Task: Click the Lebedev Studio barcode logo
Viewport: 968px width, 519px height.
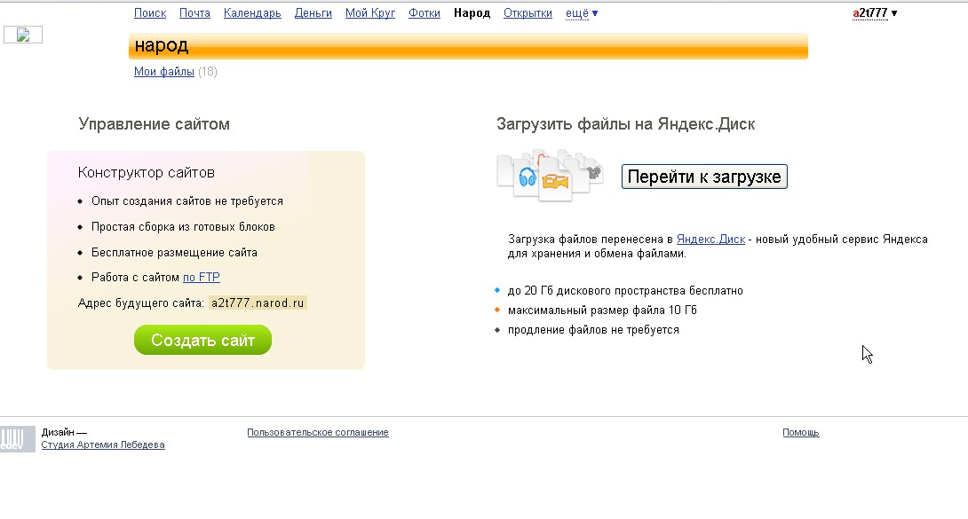Action: (18, 439)
